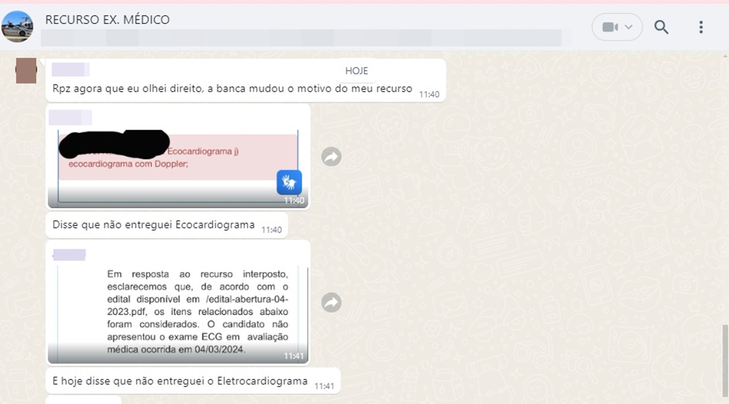Forward the ECG response image message
Image resolution: width=729 pixels, height=404 pixels.
(331, 302)
